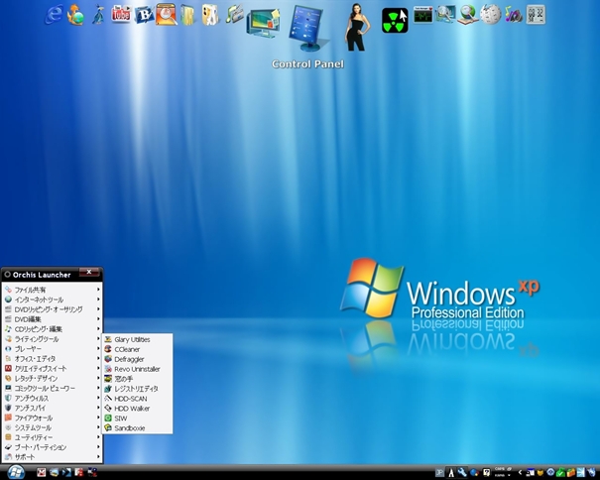600x480 pixels.
Task: Expand the オフィス・エディタ category
Action: [x=52, y=359]
